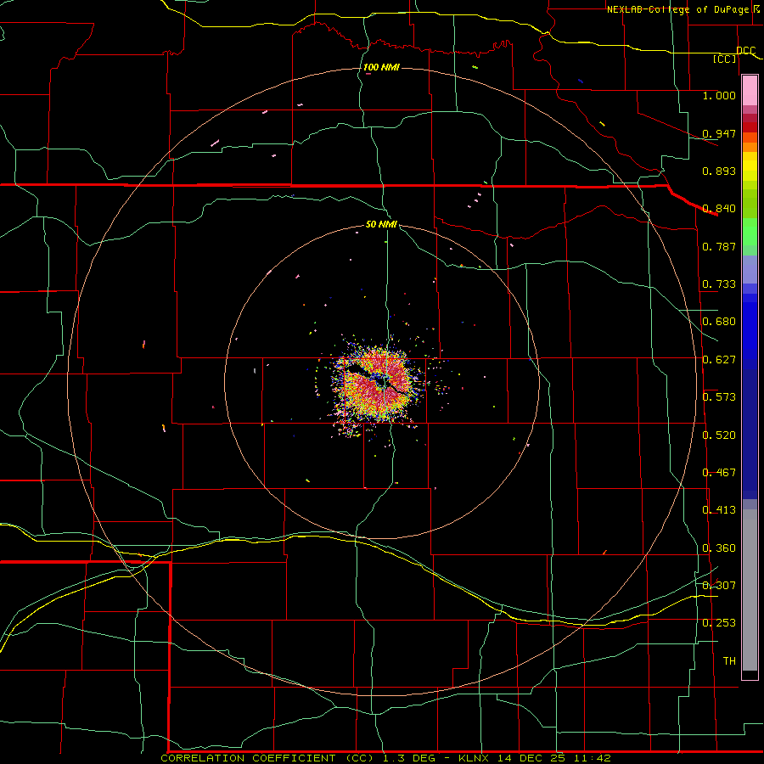This screenshot has width=764, height=764.
Task: Click the bright green segment of color bar
Action: 750,232
